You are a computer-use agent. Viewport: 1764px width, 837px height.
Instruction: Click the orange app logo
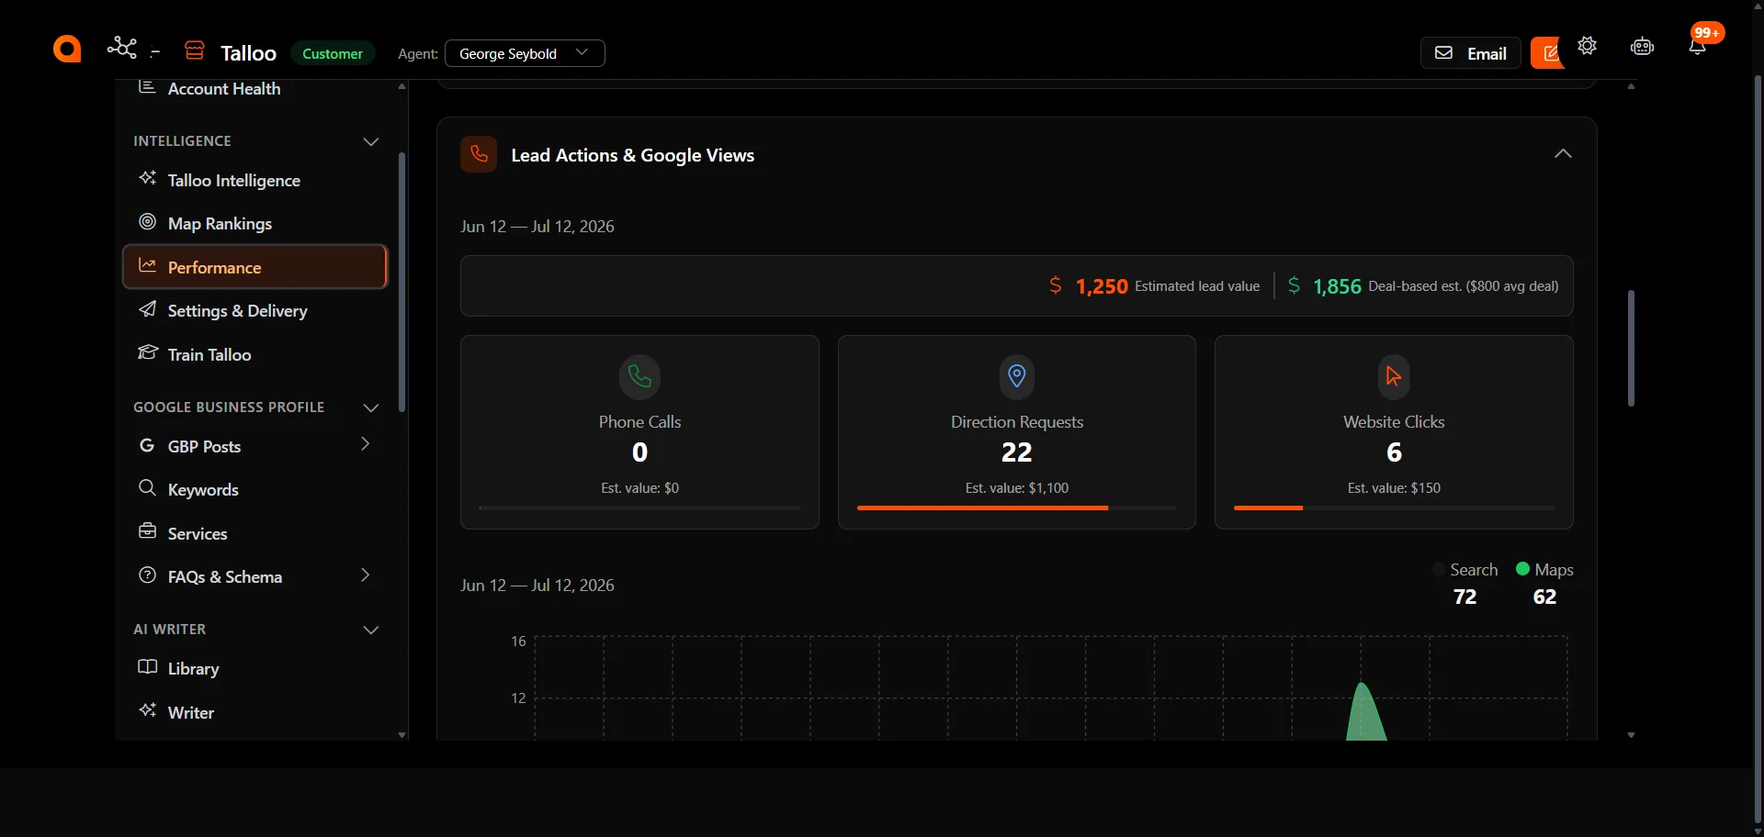click(x=67, y=49)
